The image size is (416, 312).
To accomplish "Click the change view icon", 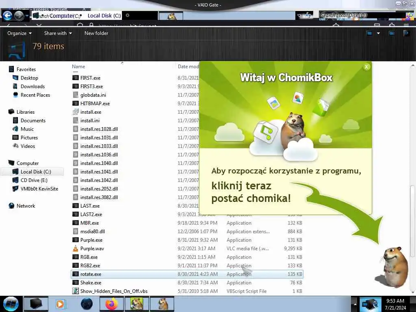I will [x=369, y=33].
